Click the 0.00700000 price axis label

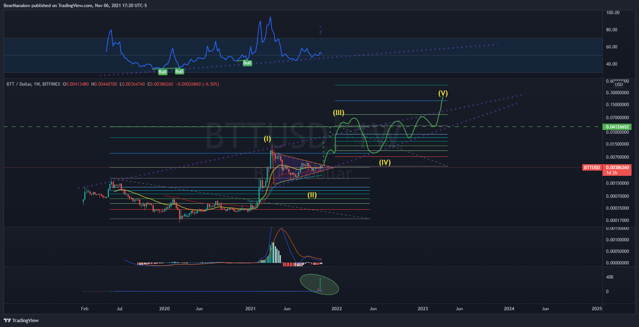click(x=617, y=157)
